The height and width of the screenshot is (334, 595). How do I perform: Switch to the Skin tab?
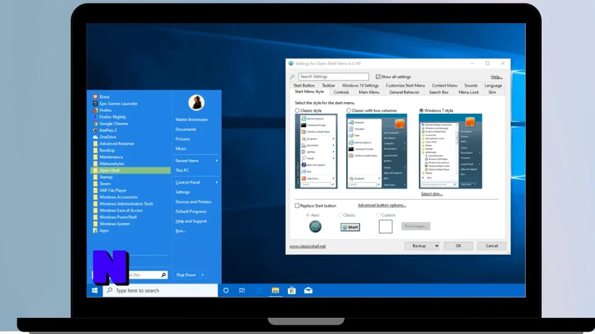[492, 92]
